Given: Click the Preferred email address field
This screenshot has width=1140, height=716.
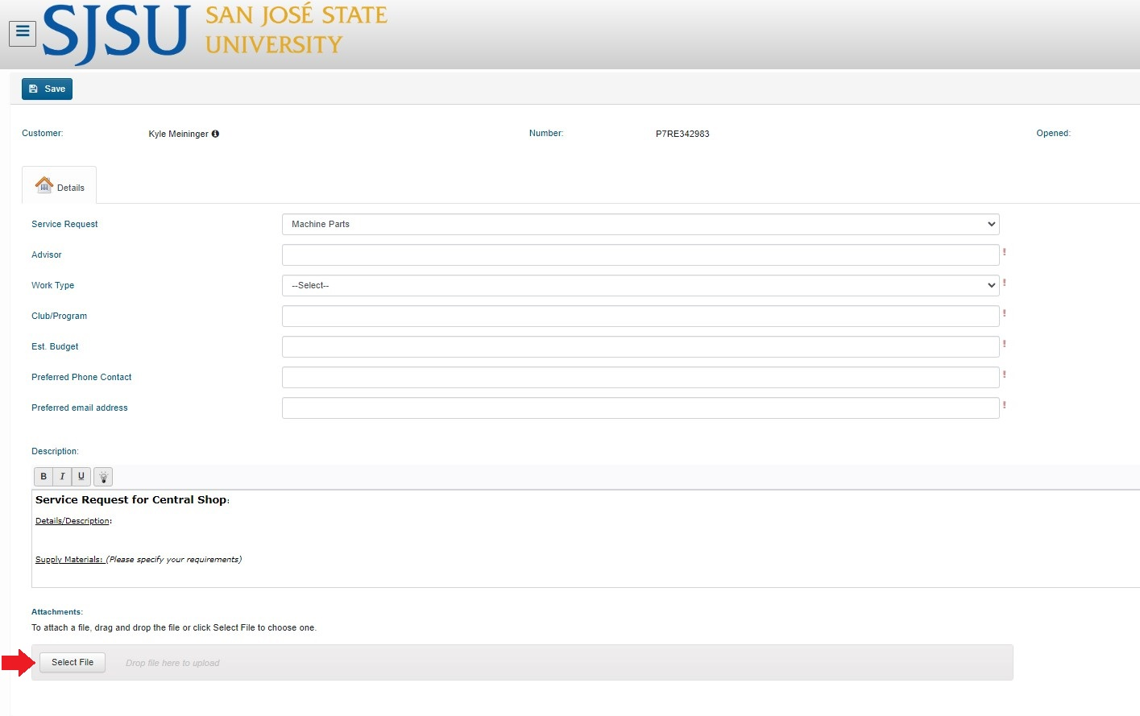Looking at the screenshot, I should tap(640, 408).
